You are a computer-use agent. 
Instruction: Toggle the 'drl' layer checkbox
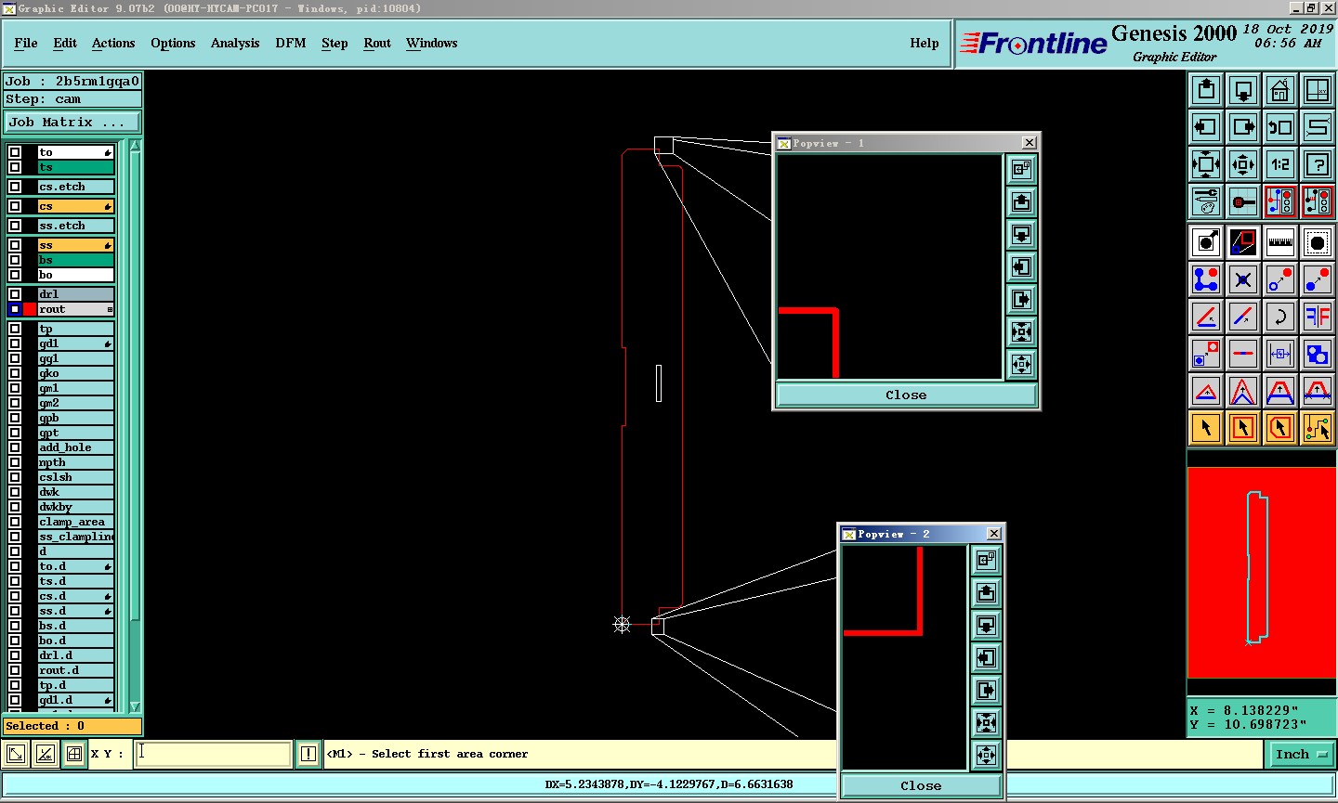click(x=15, y=294)
